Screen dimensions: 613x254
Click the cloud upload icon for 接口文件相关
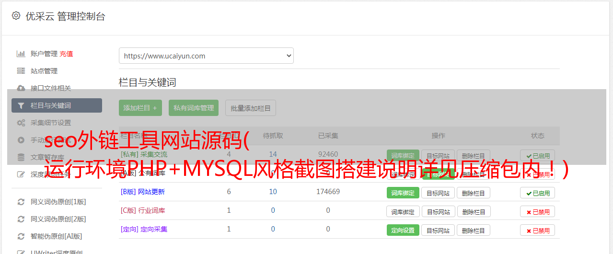21,88
